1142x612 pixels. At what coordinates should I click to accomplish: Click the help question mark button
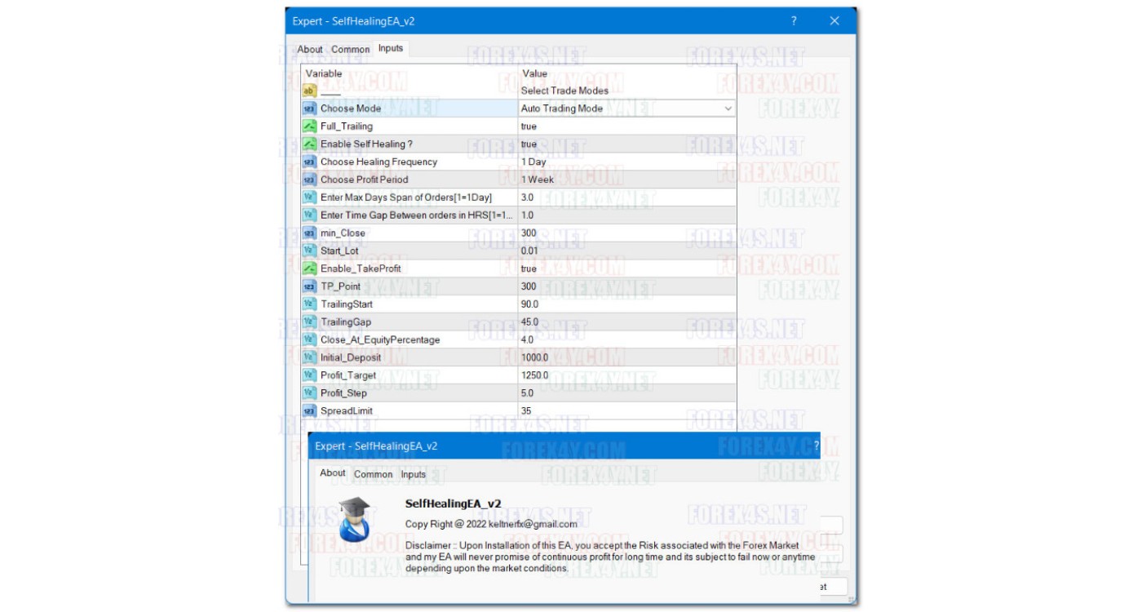pos(794,21)
